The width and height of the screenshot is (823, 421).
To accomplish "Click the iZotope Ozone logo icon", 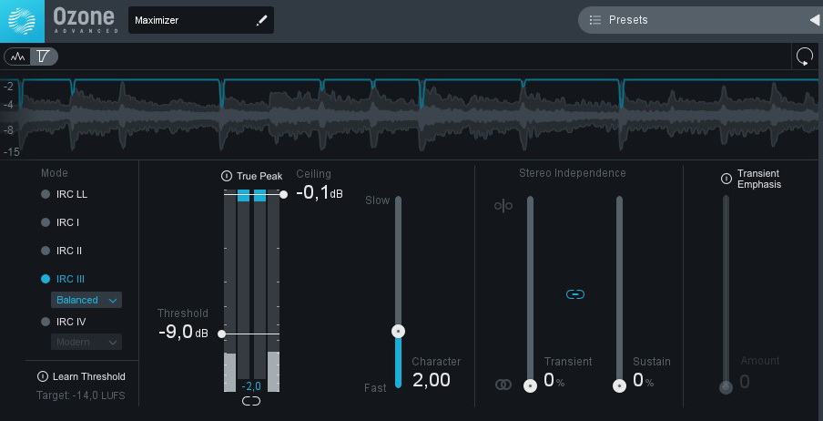I will [22, 21].
